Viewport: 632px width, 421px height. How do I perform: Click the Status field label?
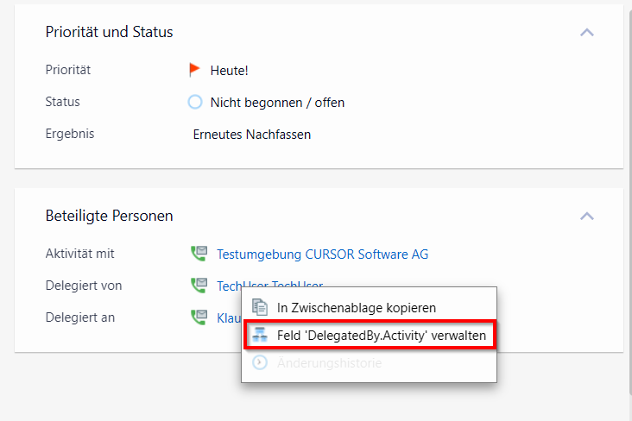pos(62,102)
